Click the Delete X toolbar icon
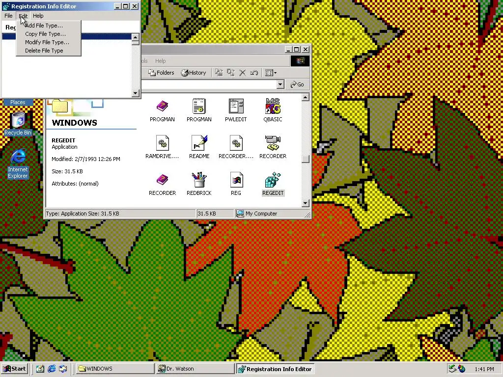 tap(243, 73)
